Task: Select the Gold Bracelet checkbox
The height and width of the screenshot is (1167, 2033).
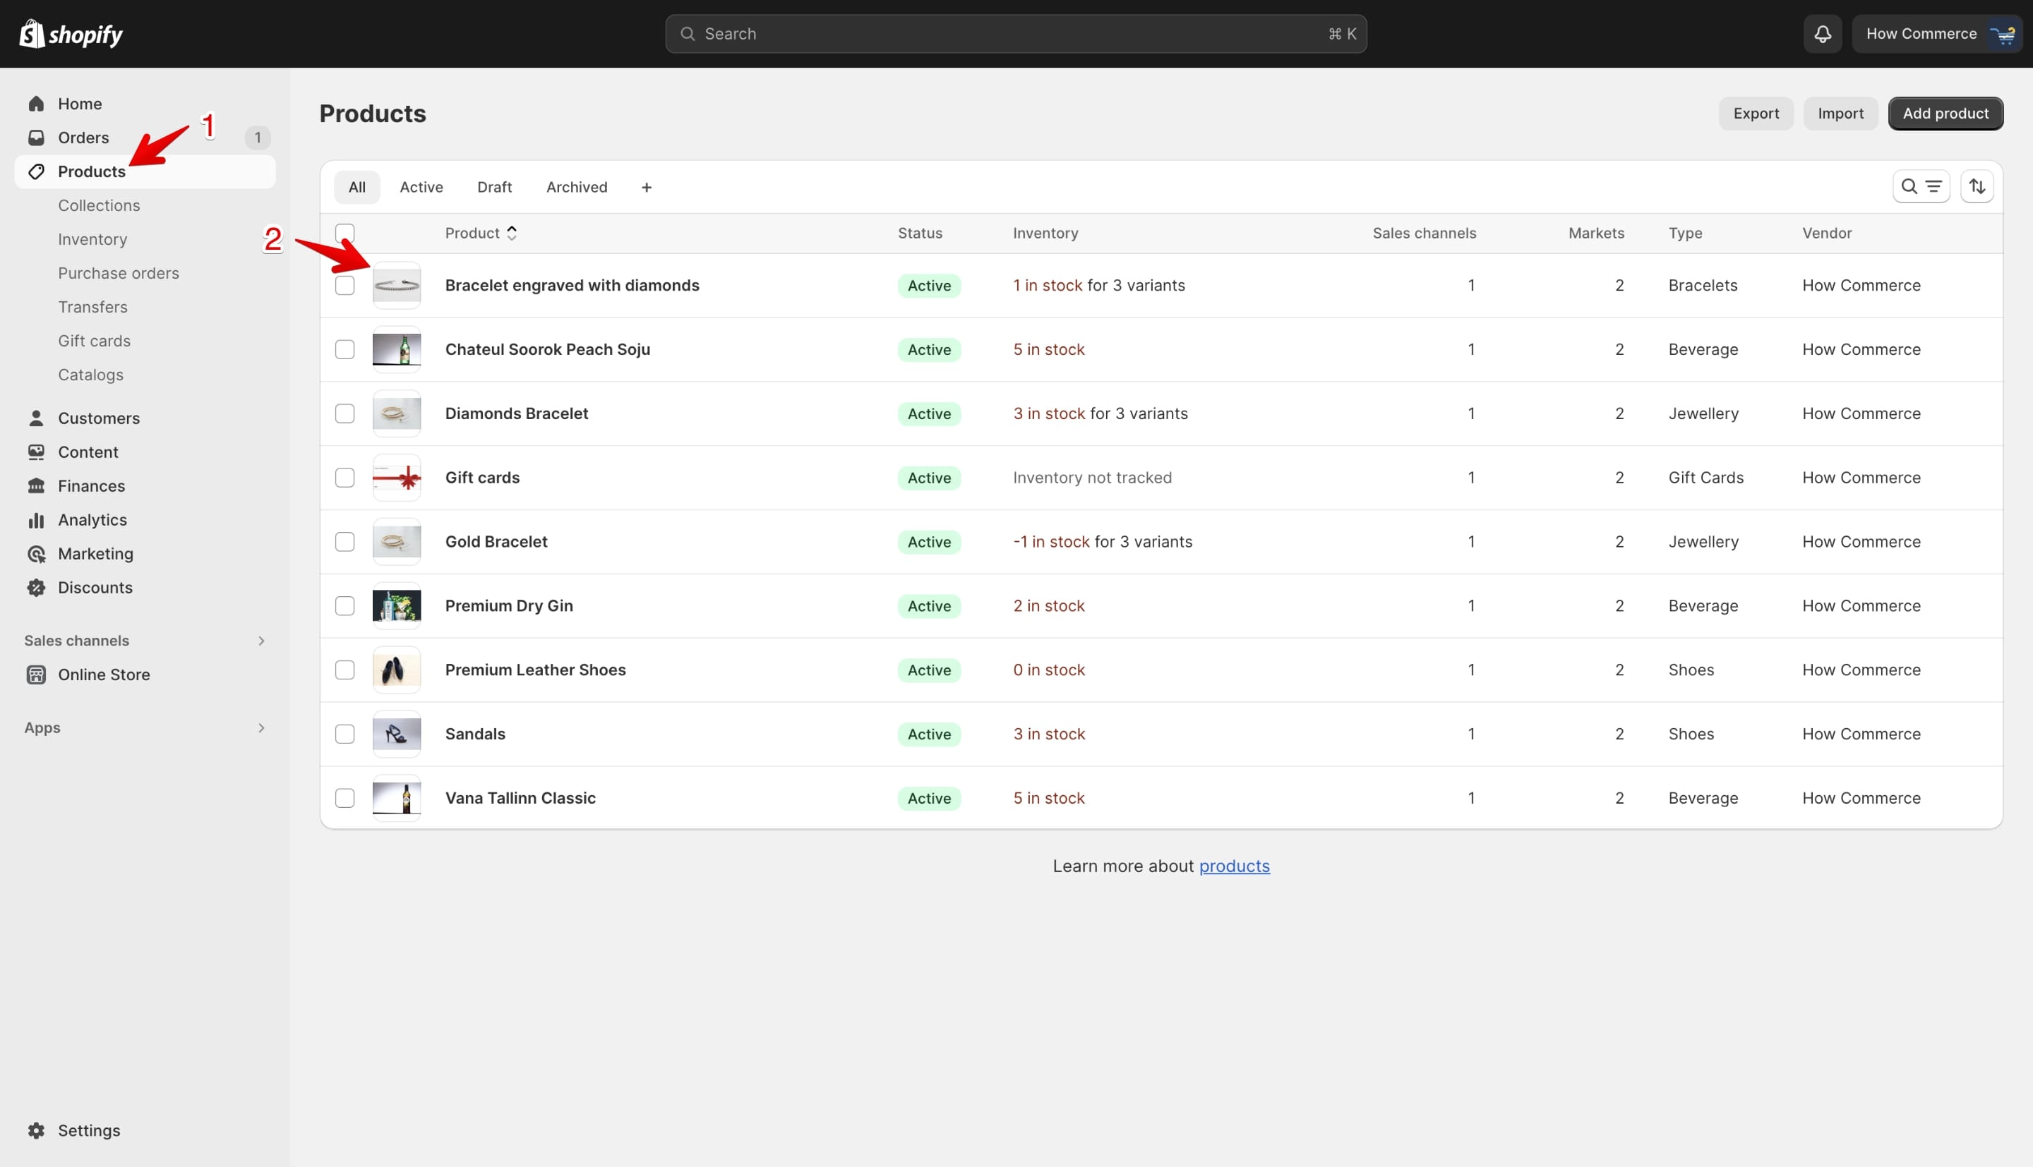Action: (x=344, y=542)
